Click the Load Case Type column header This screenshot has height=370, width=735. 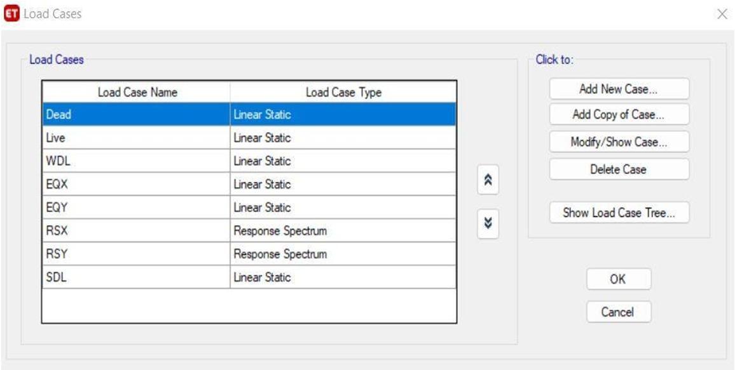[343, 93]
